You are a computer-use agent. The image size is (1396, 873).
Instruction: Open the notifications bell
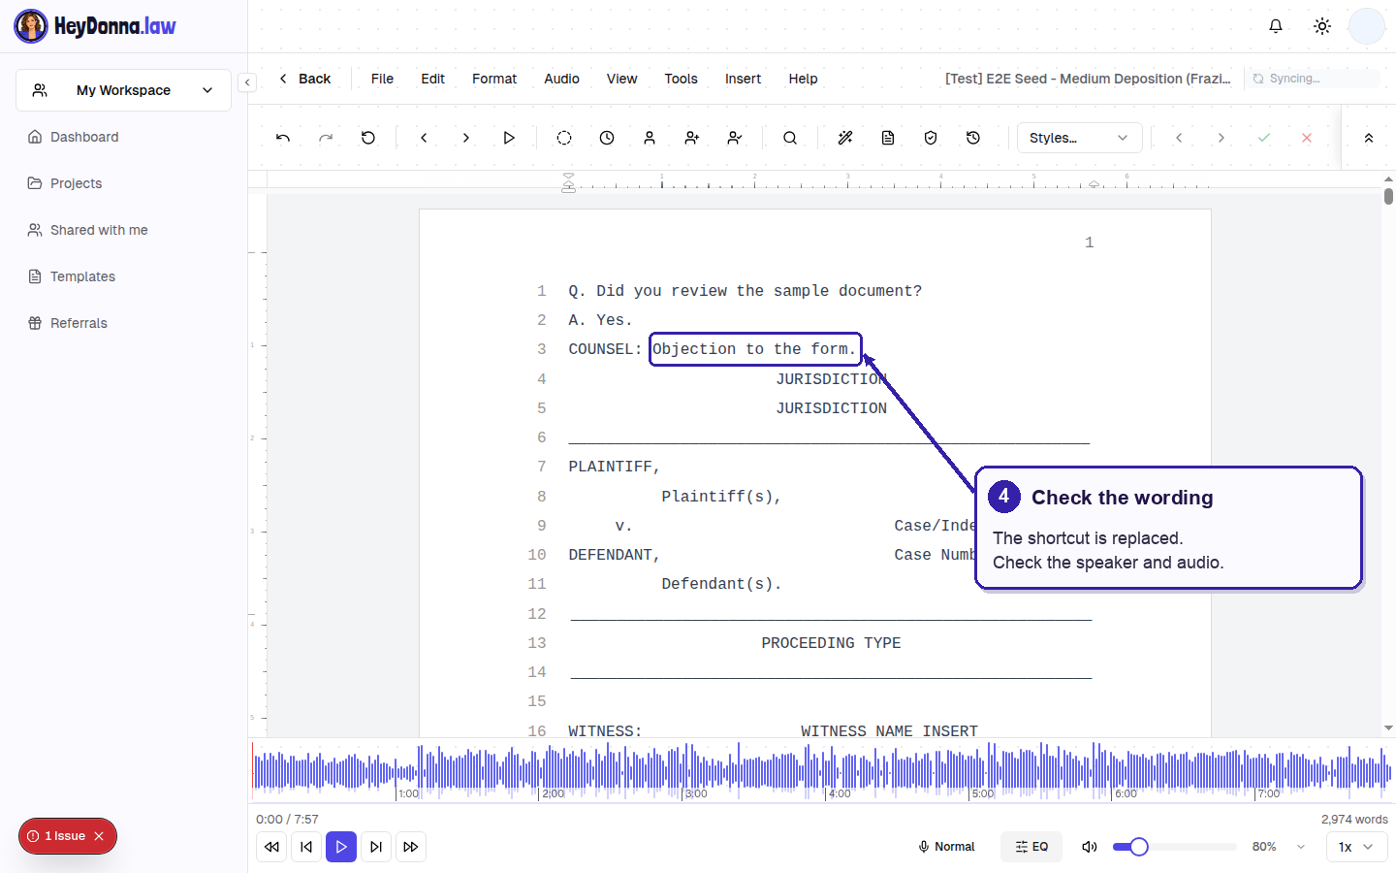[x=1276, y=26]
